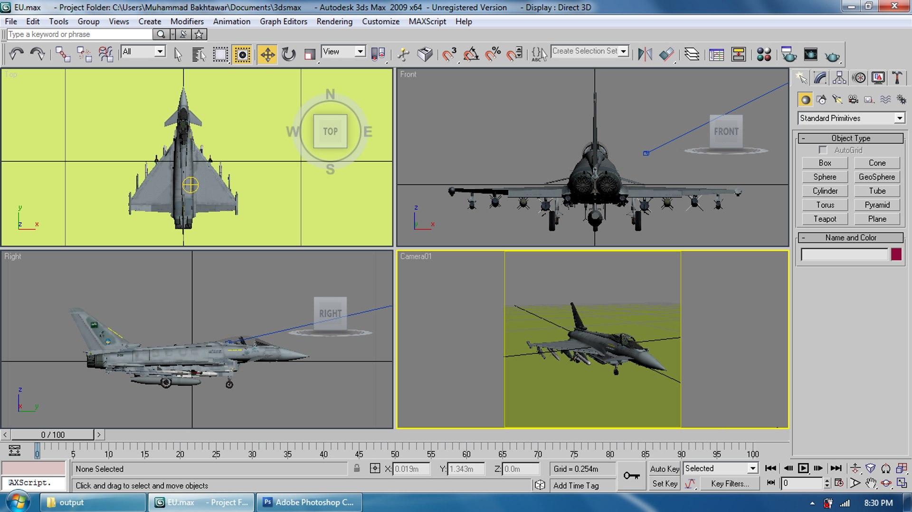Open the Material Editor icon
Screen dimensions: 912x512
(764, 54)
